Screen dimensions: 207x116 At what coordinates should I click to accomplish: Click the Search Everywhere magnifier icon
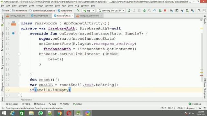tap(199, 10)
